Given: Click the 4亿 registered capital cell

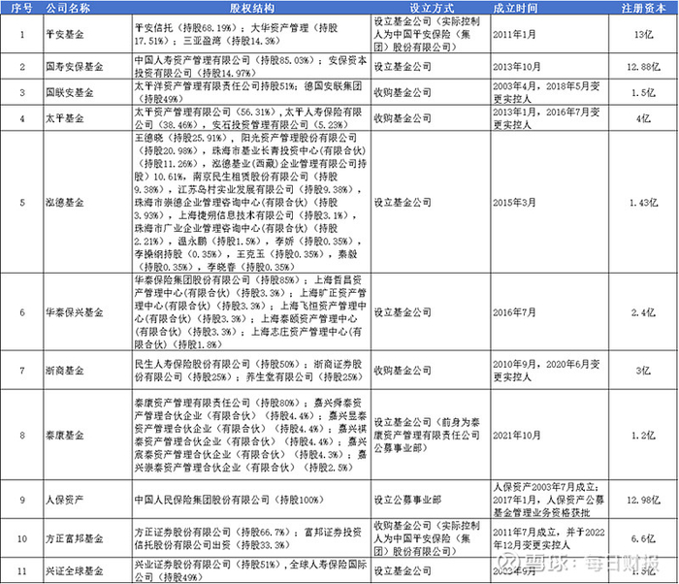Looking at the screenshot, I should pyautogui.click(x=643, y=117).
